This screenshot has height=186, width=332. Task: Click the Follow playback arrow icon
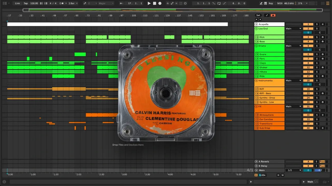pyautogui.click(x=121, y=3)
